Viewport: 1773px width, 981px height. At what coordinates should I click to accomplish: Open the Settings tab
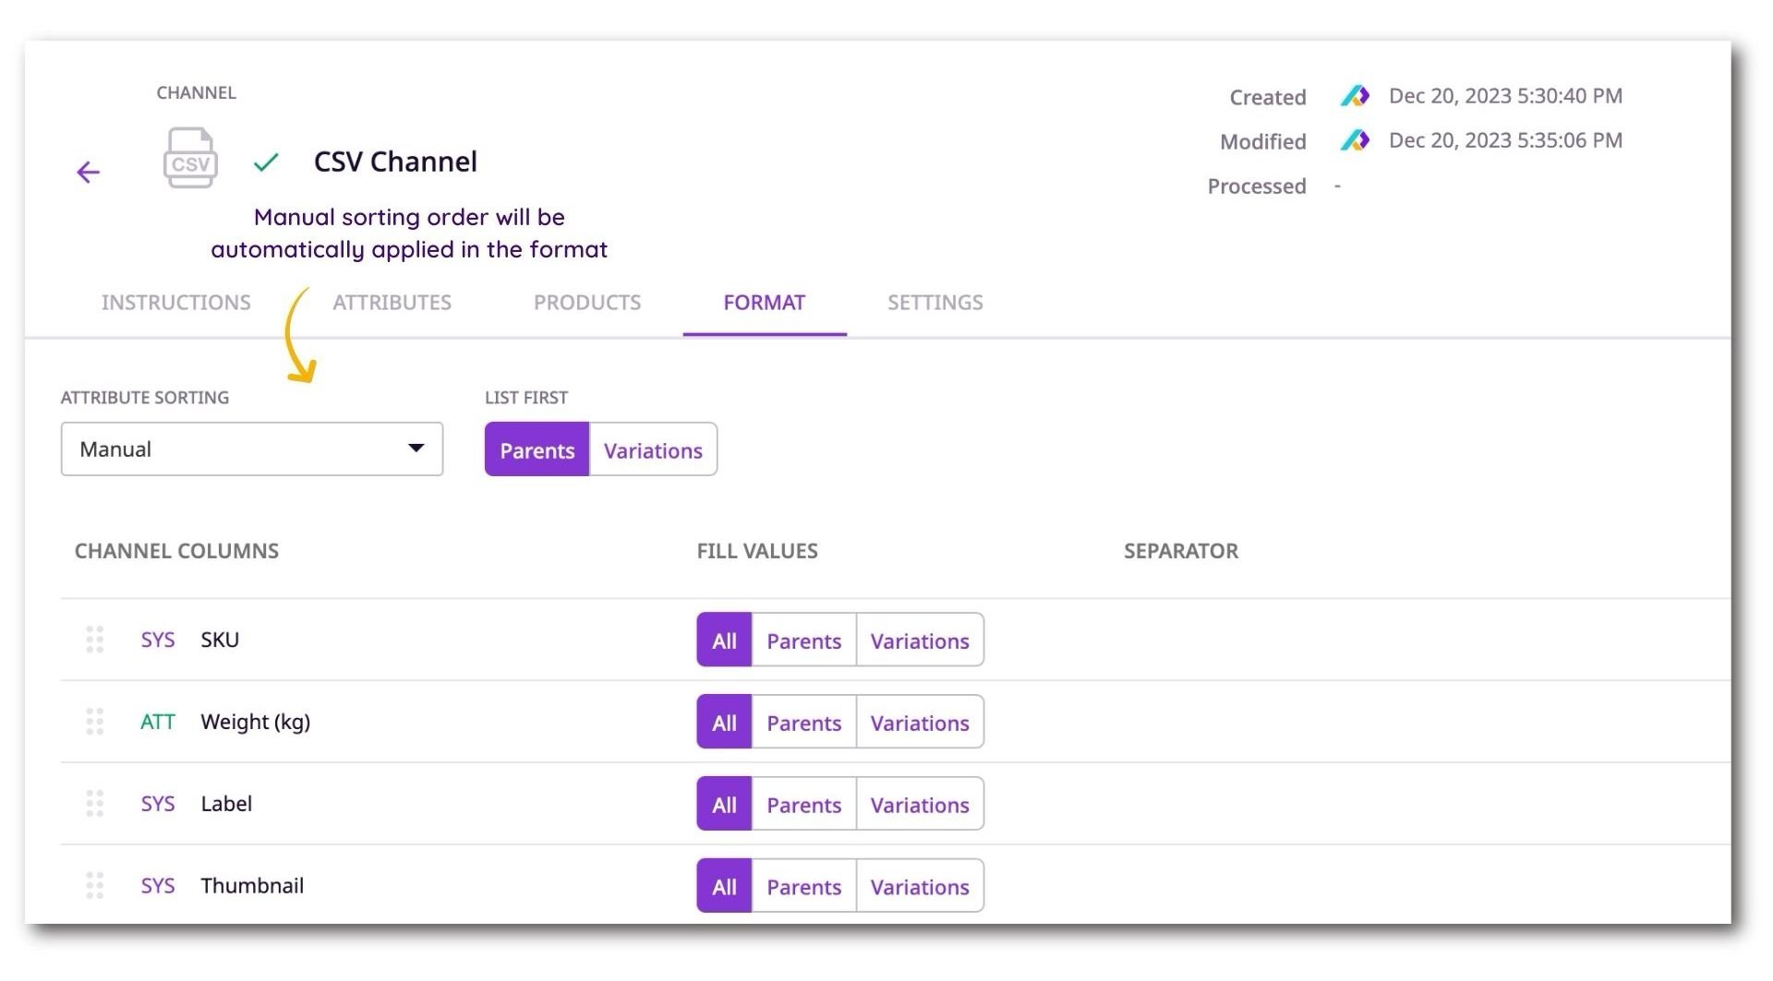click(x=935, y=303)
